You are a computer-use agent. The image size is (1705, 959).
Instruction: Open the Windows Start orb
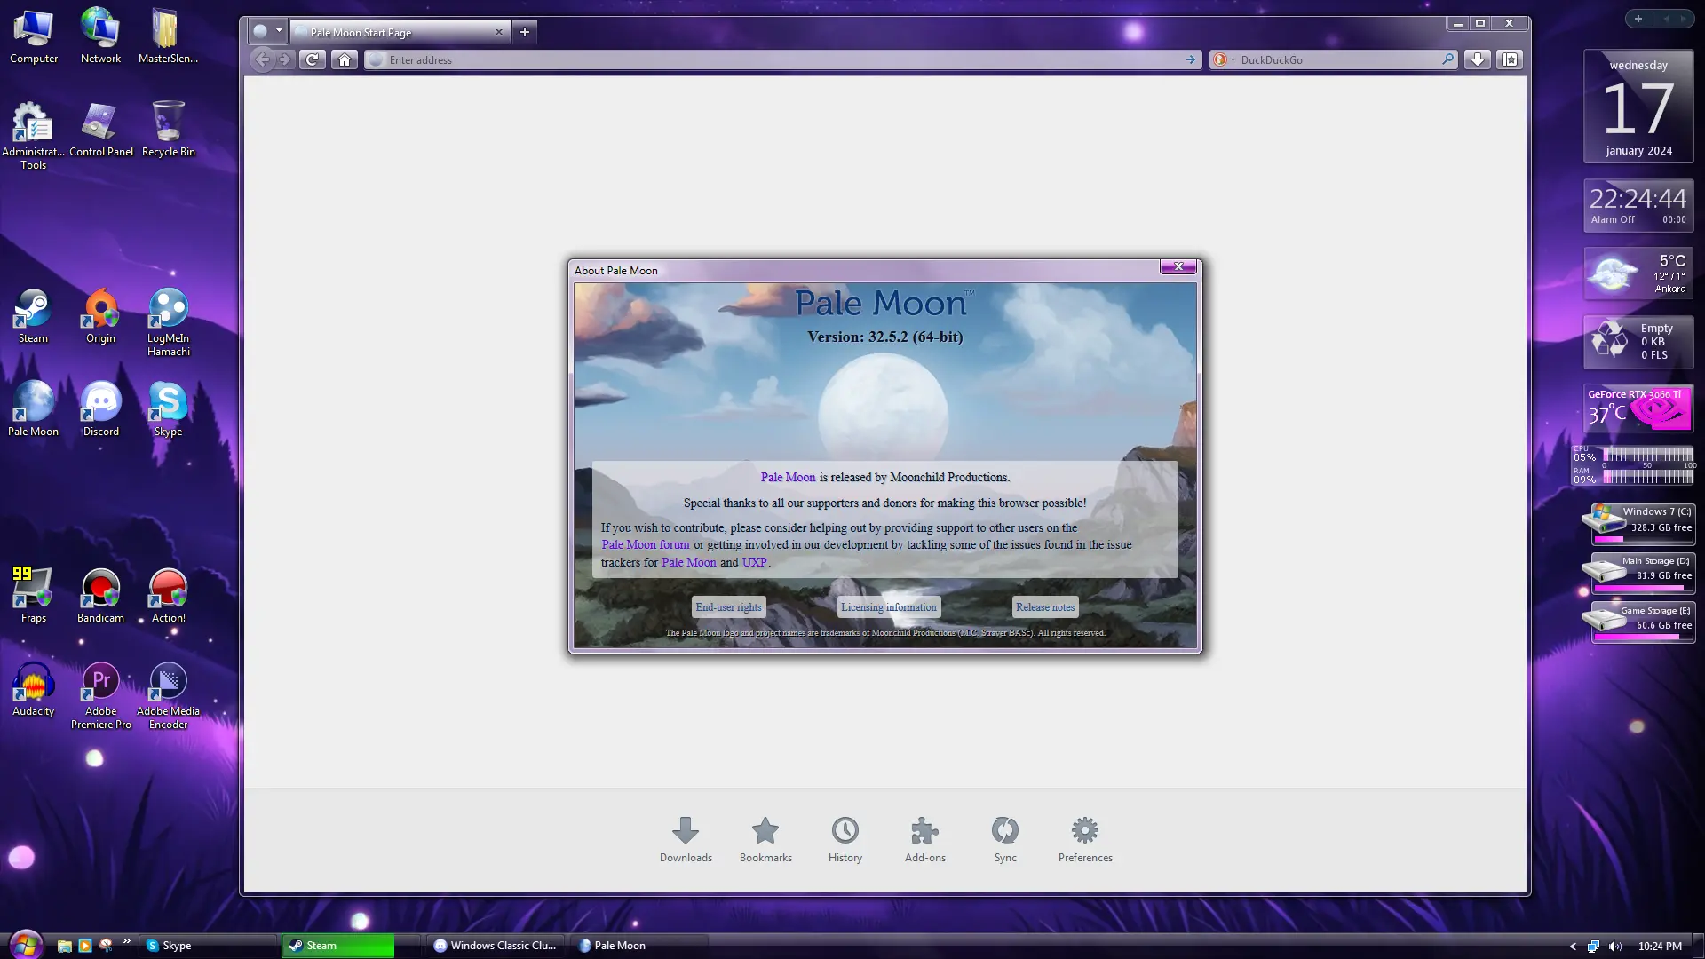[25, 944]
